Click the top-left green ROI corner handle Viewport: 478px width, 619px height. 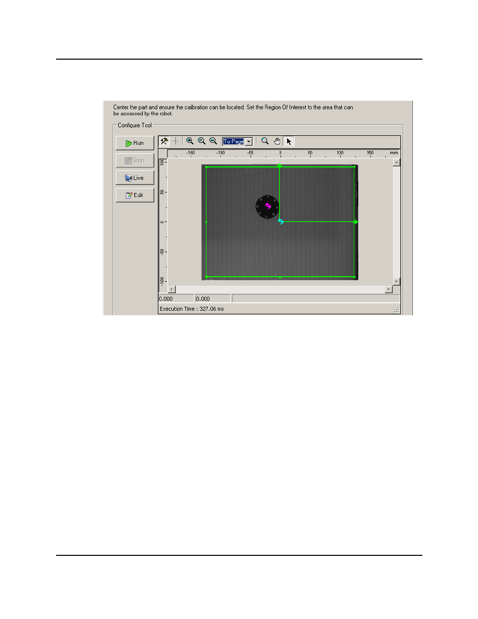coord(206,167)
